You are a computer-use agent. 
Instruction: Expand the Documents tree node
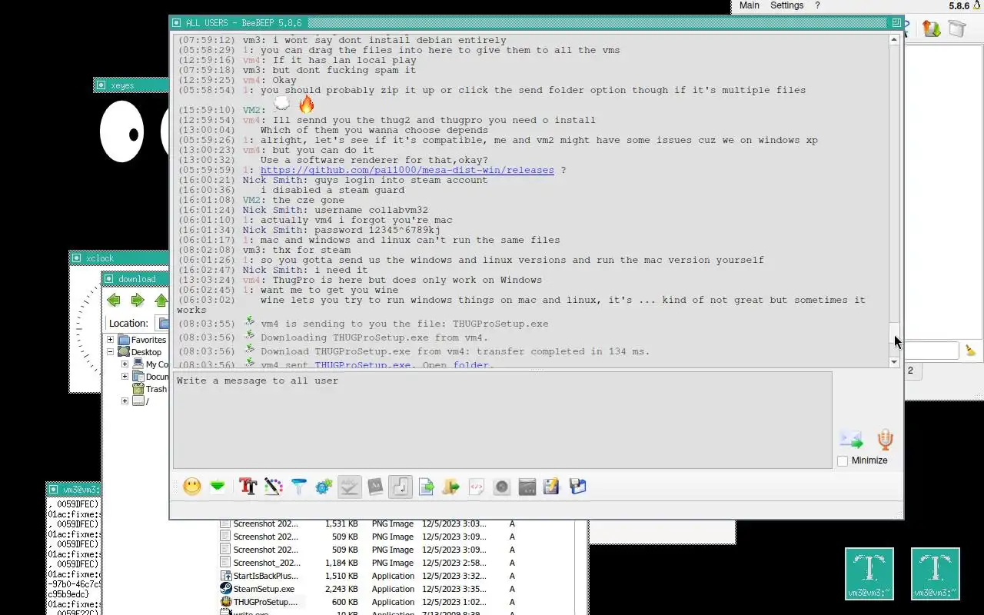125,377
